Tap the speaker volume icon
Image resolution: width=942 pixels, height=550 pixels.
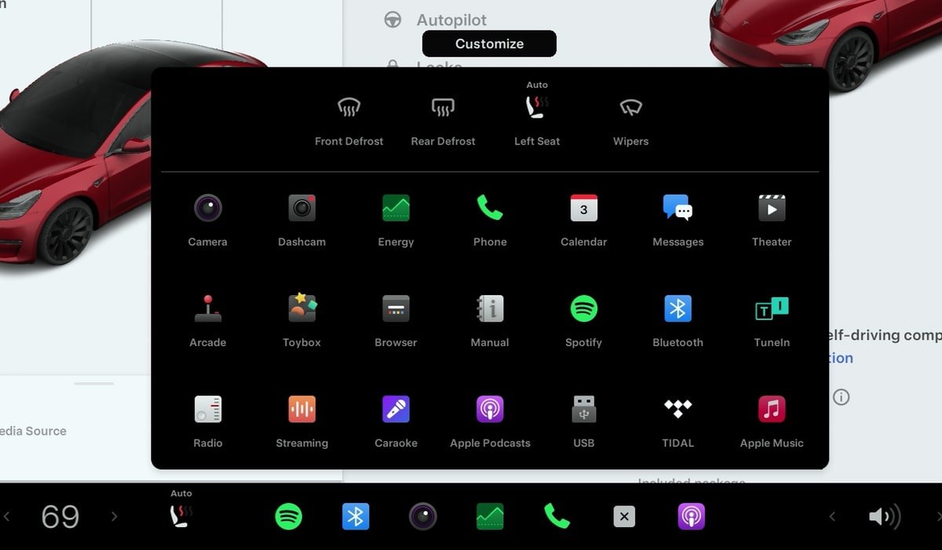[885, 516]
